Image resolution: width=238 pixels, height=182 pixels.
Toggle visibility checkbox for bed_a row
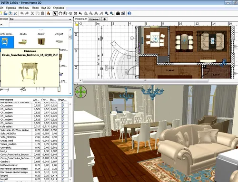63,151
